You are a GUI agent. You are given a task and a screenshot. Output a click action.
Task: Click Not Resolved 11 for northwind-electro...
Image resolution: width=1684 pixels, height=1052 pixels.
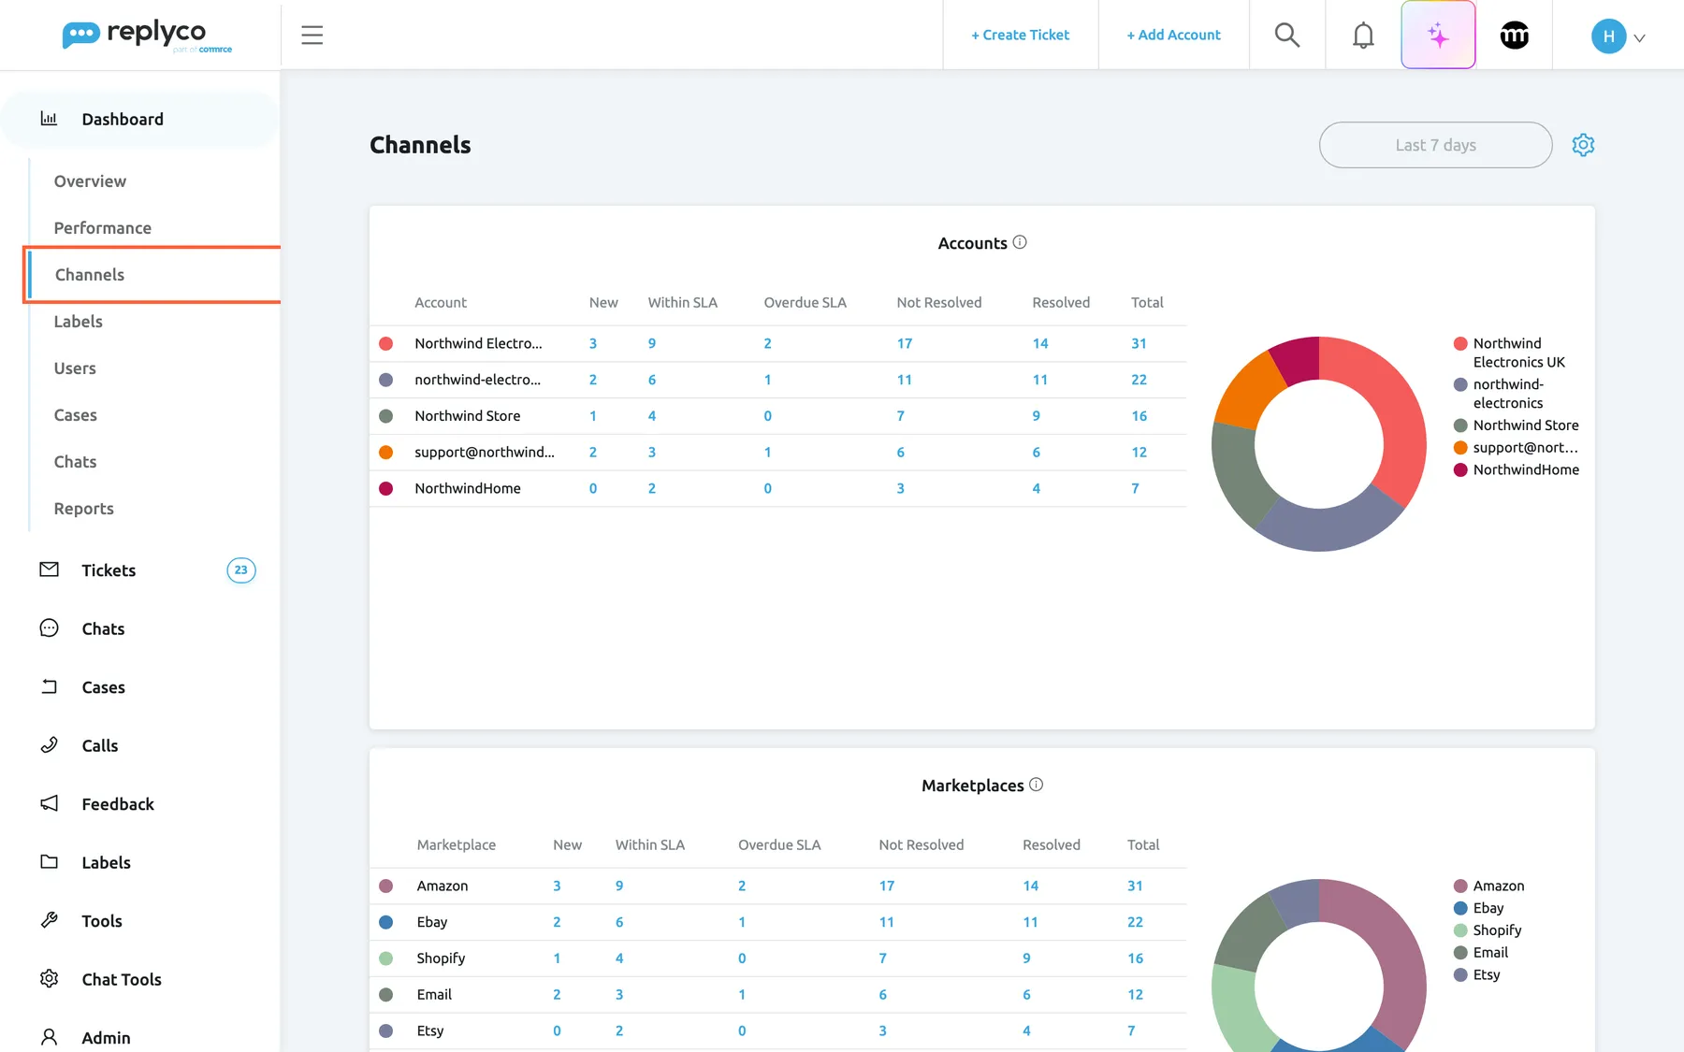tap(905, 380)
